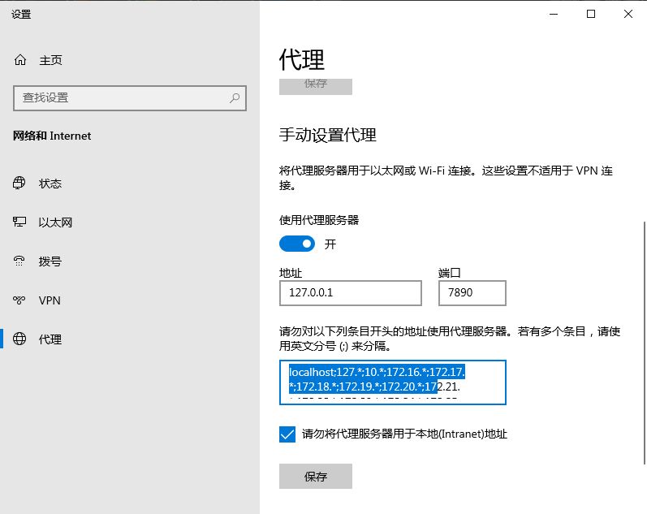This screenshot has width=647, height=514.
Task: Click the Home icon in sidebar
Action: [x=20, y=60]
